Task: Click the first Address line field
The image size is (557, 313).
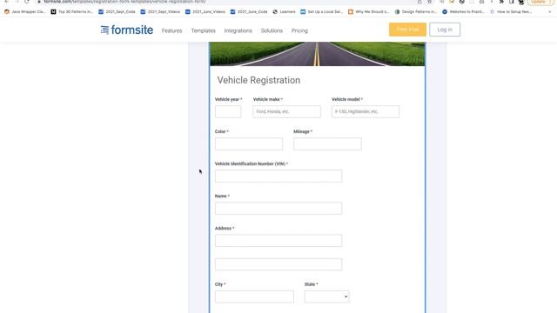Action: (x=278, y=241)
